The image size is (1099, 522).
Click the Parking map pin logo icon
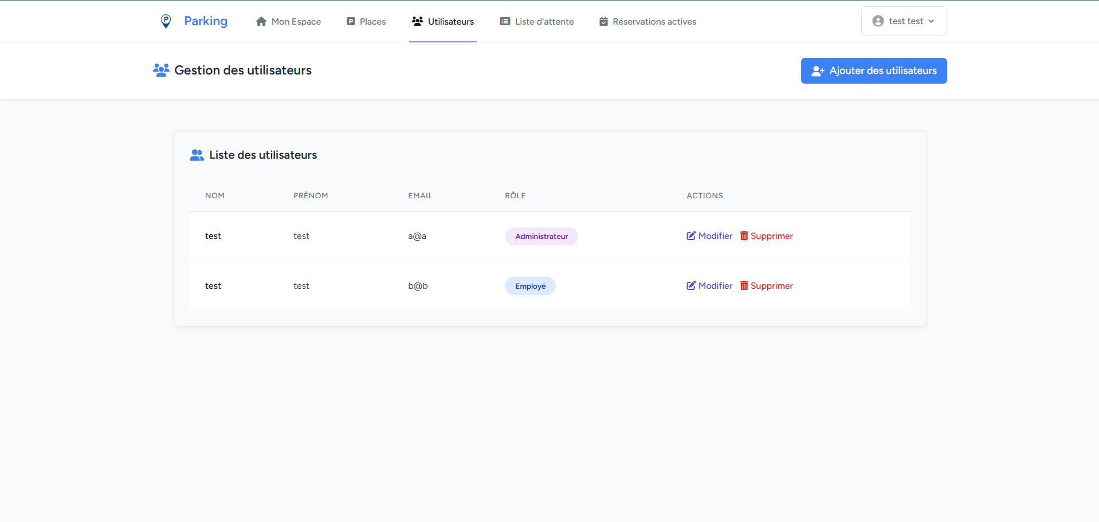click(166, 21)
